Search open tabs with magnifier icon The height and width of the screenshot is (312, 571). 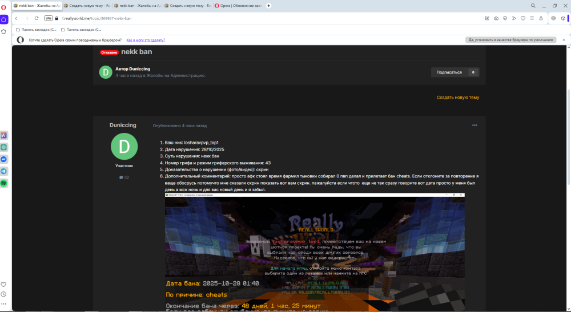click(x=533, y=6)
